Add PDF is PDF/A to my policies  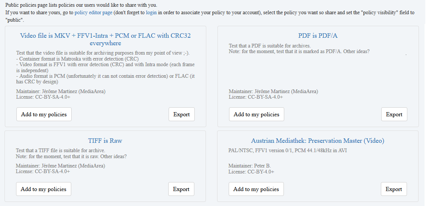(257, 114)
